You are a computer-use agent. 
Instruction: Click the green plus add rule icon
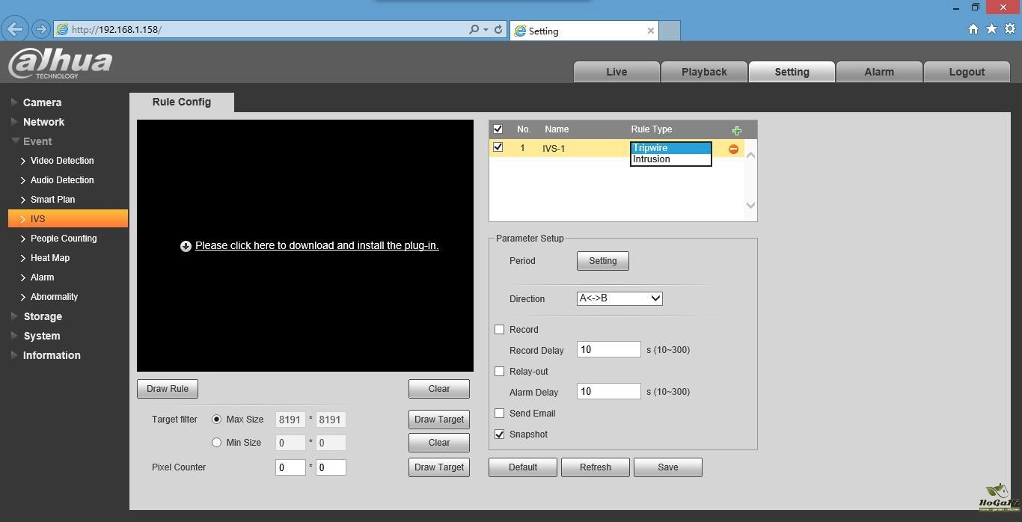(736, 130)
